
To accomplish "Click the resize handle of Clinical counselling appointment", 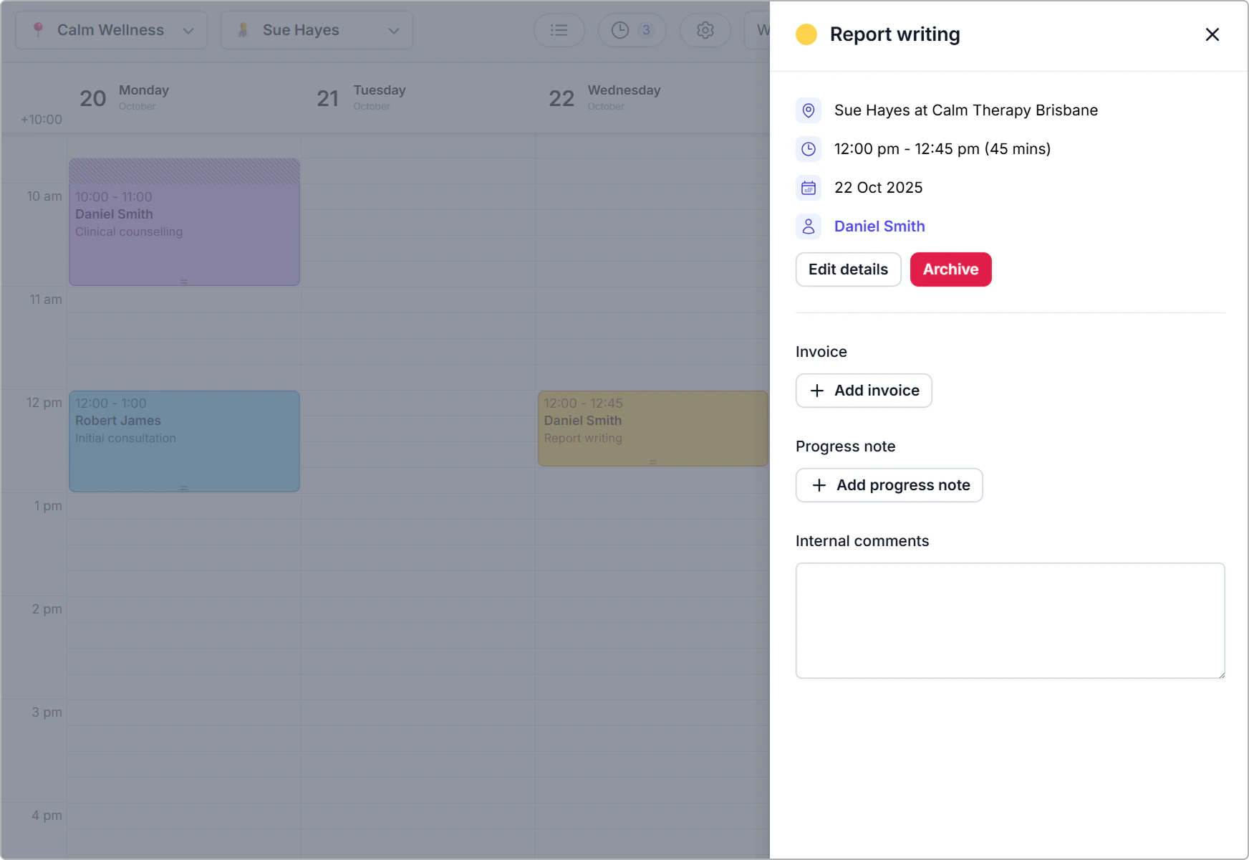I will (x=184, y=282).
